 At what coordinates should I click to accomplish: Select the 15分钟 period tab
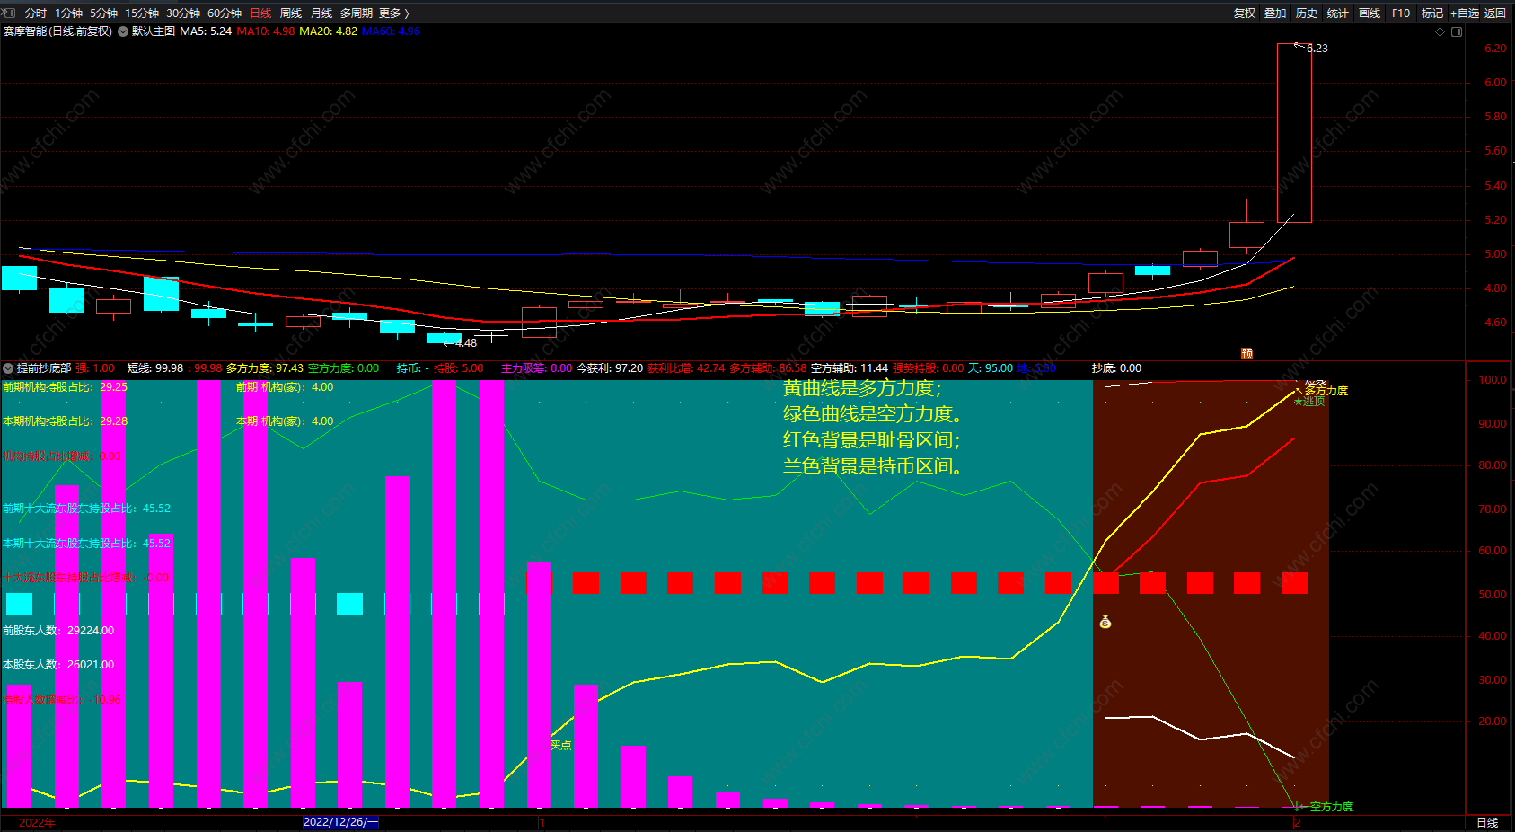tap(142, 13)
